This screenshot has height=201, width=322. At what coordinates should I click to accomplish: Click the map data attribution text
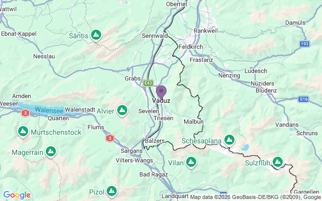click(256, 197)
